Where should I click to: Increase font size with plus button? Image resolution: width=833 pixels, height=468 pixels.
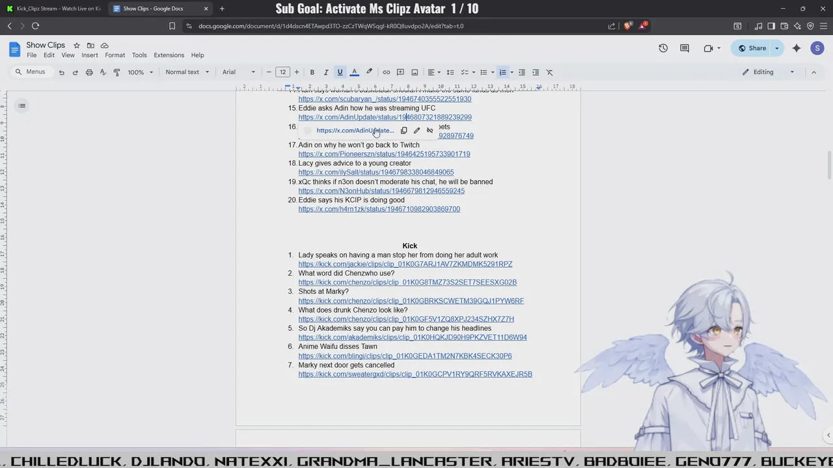(x=297, y=72)
